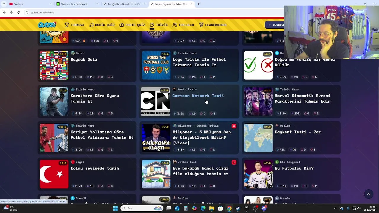Click comment icon on Cartoon Network Testi
This screenshot has width=379, height=213.
tap(202, 114)
